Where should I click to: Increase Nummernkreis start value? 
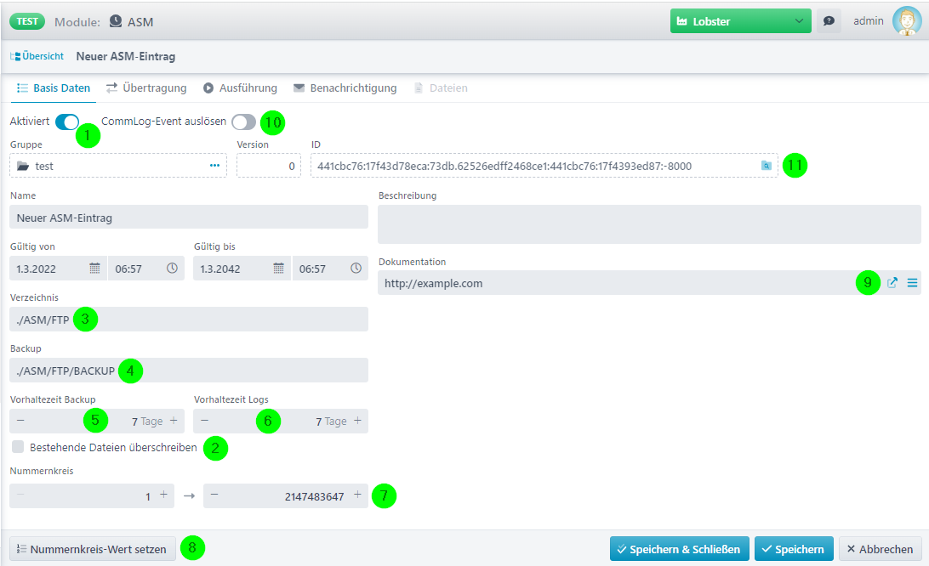pyautogui.click(x=163, y=495)
